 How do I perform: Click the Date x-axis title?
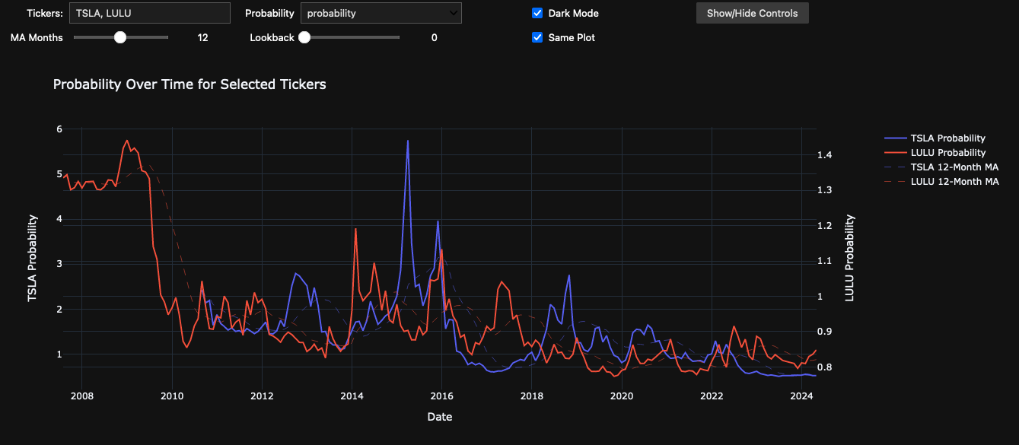pyautogui.click(x=440, y=417)
